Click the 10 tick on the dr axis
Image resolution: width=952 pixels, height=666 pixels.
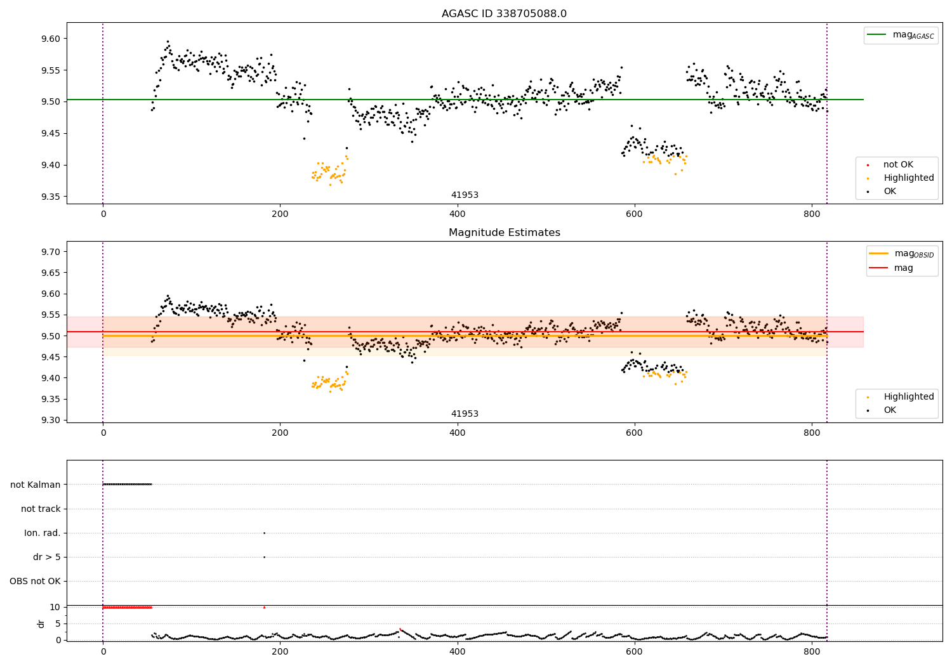(55, 608)
